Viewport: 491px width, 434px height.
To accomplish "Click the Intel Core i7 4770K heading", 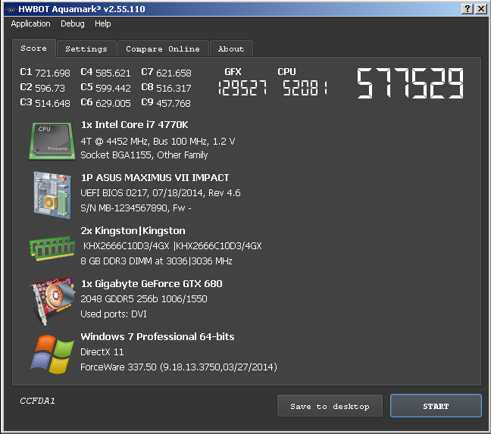I will (134, 125).
